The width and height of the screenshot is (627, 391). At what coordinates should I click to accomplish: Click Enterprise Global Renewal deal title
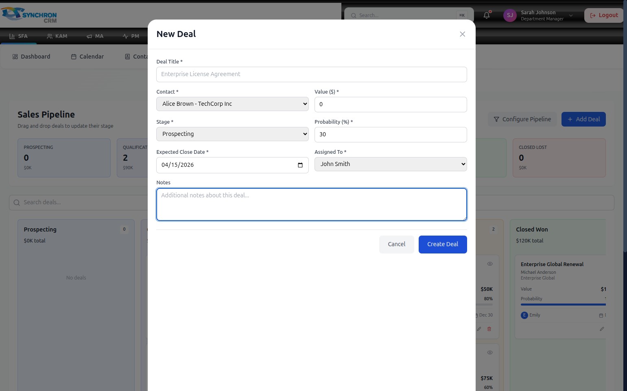pyautogui.click(x=552, y=264)
